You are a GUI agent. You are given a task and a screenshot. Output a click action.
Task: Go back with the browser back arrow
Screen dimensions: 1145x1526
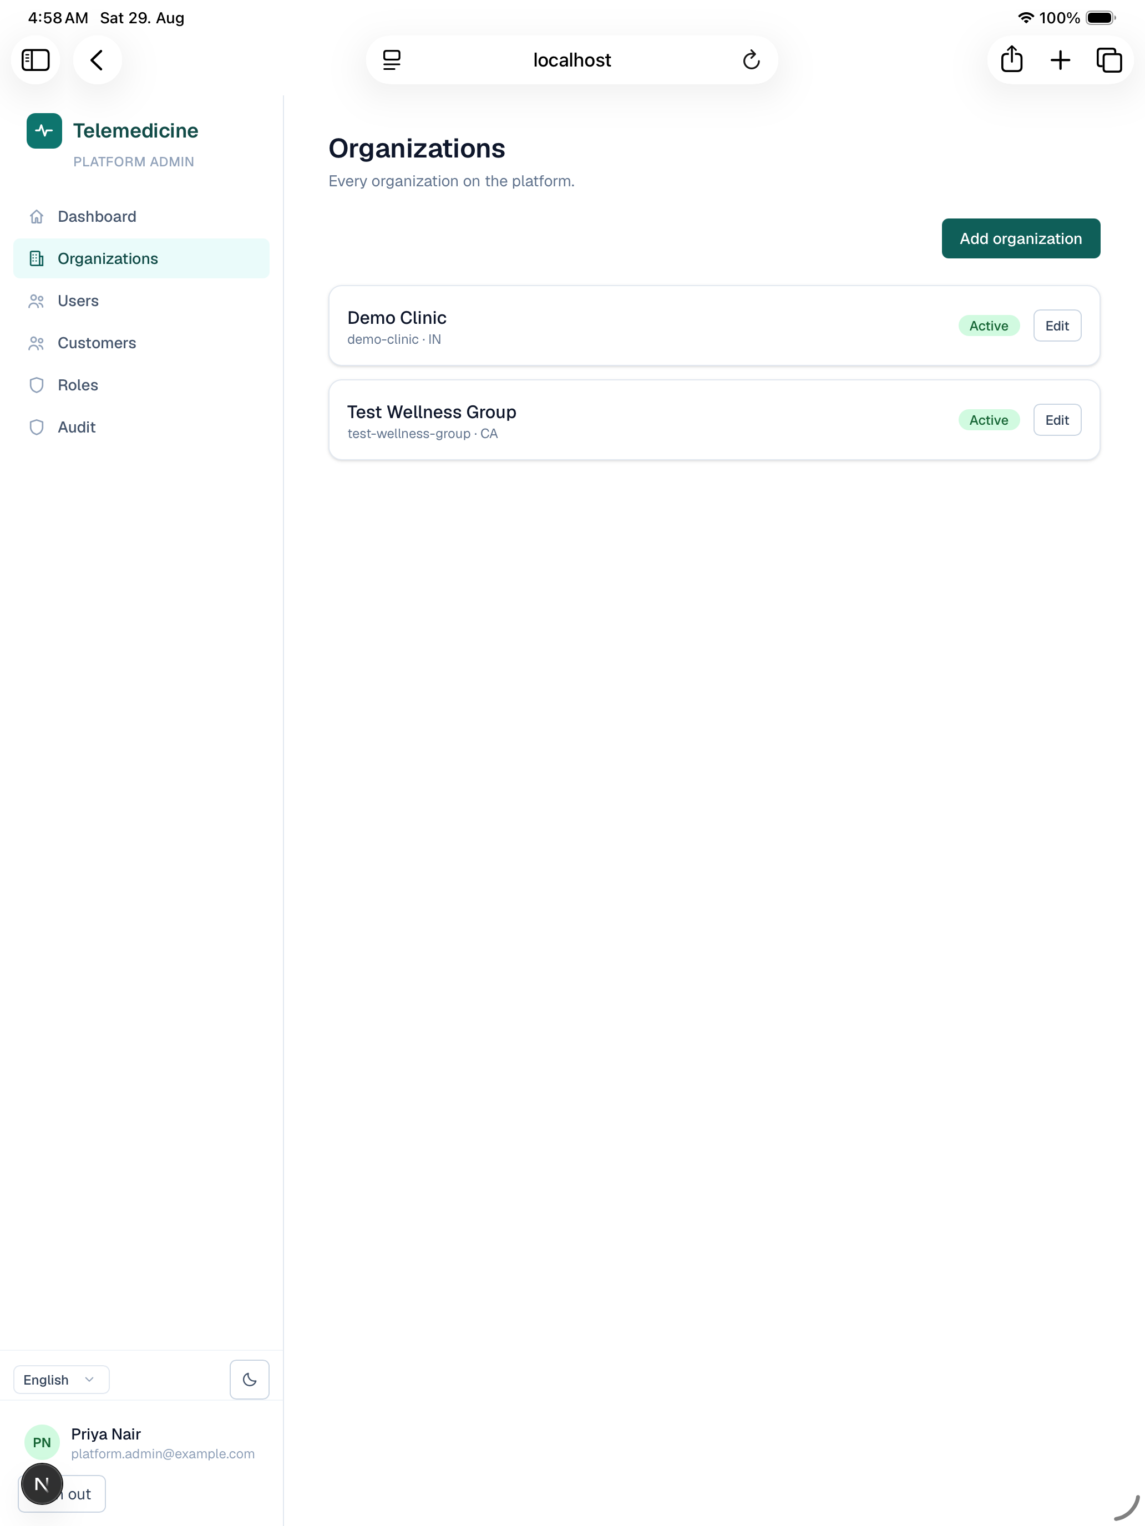pos(97,60)
